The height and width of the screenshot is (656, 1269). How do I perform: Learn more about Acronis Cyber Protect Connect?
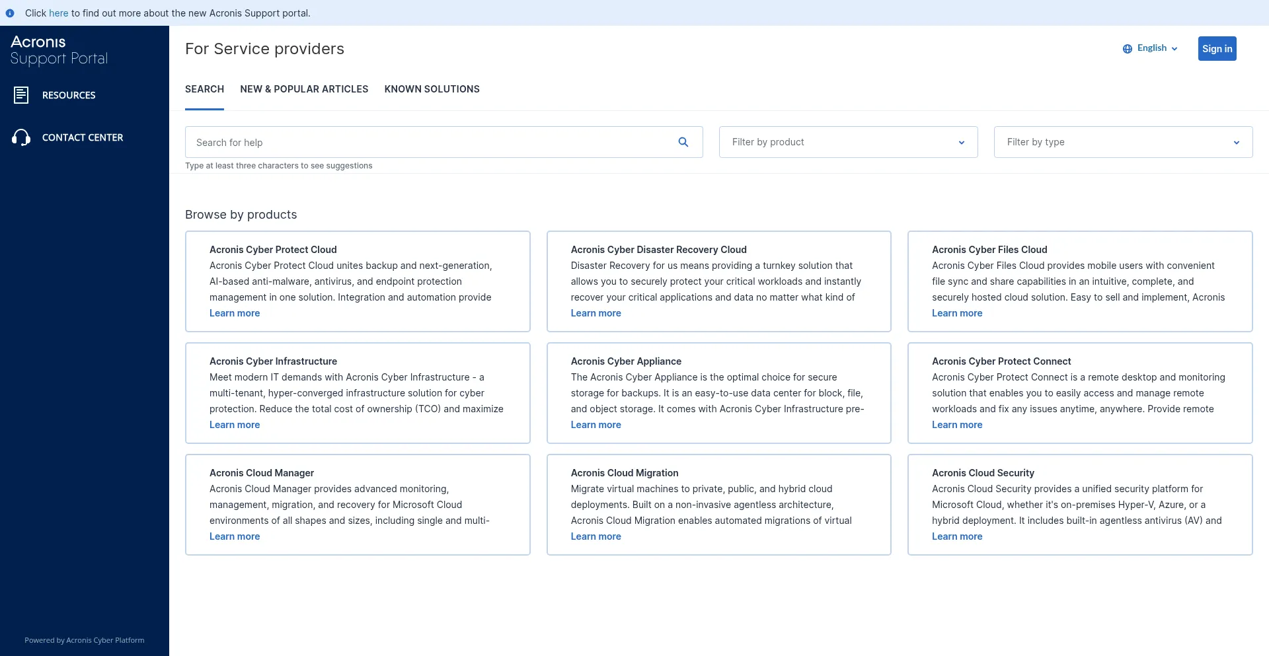pyautogui.click(x=957, y=425)
